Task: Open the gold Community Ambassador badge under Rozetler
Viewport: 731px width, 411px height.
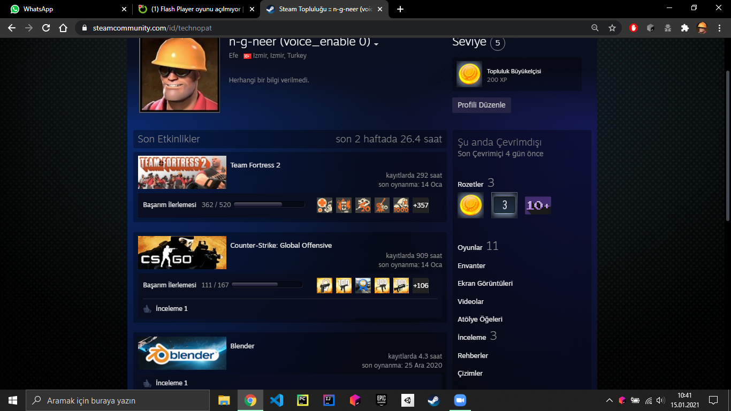Action: (x=471, y=205)
